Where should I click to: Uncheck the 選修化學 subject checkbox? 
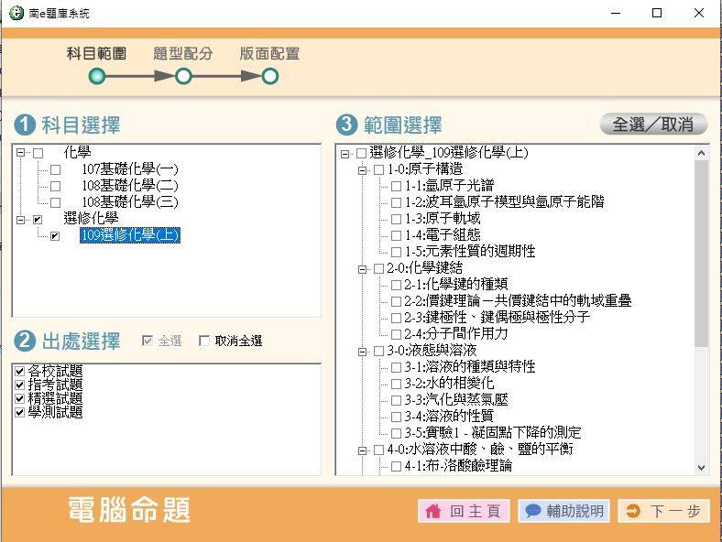click(x=38, y=220)
